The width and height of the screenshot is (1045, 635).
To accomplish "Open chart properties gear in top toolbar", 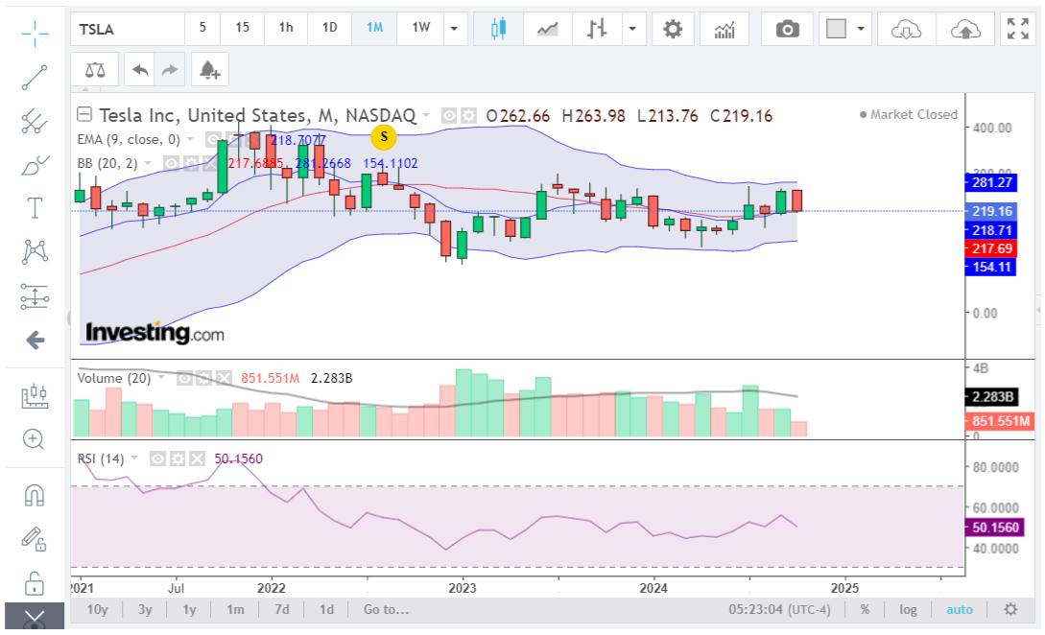I will click(673, 29).
